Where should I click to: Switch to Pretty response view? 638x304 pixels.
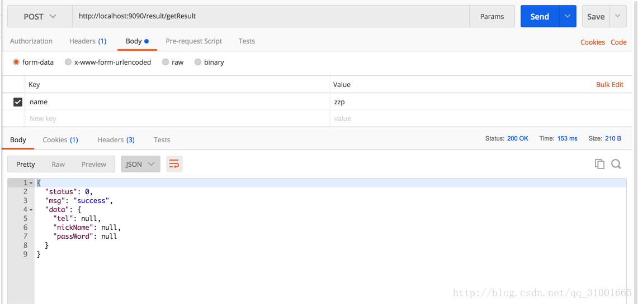pos(26,165)
